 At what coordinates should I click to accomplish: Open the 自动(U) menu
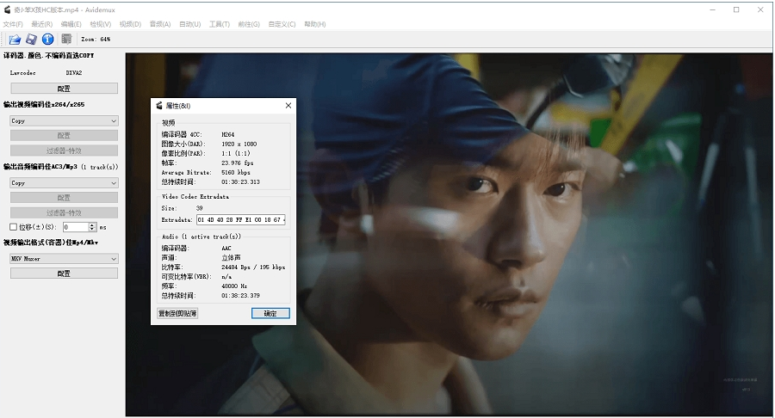(x=189, y=24)
